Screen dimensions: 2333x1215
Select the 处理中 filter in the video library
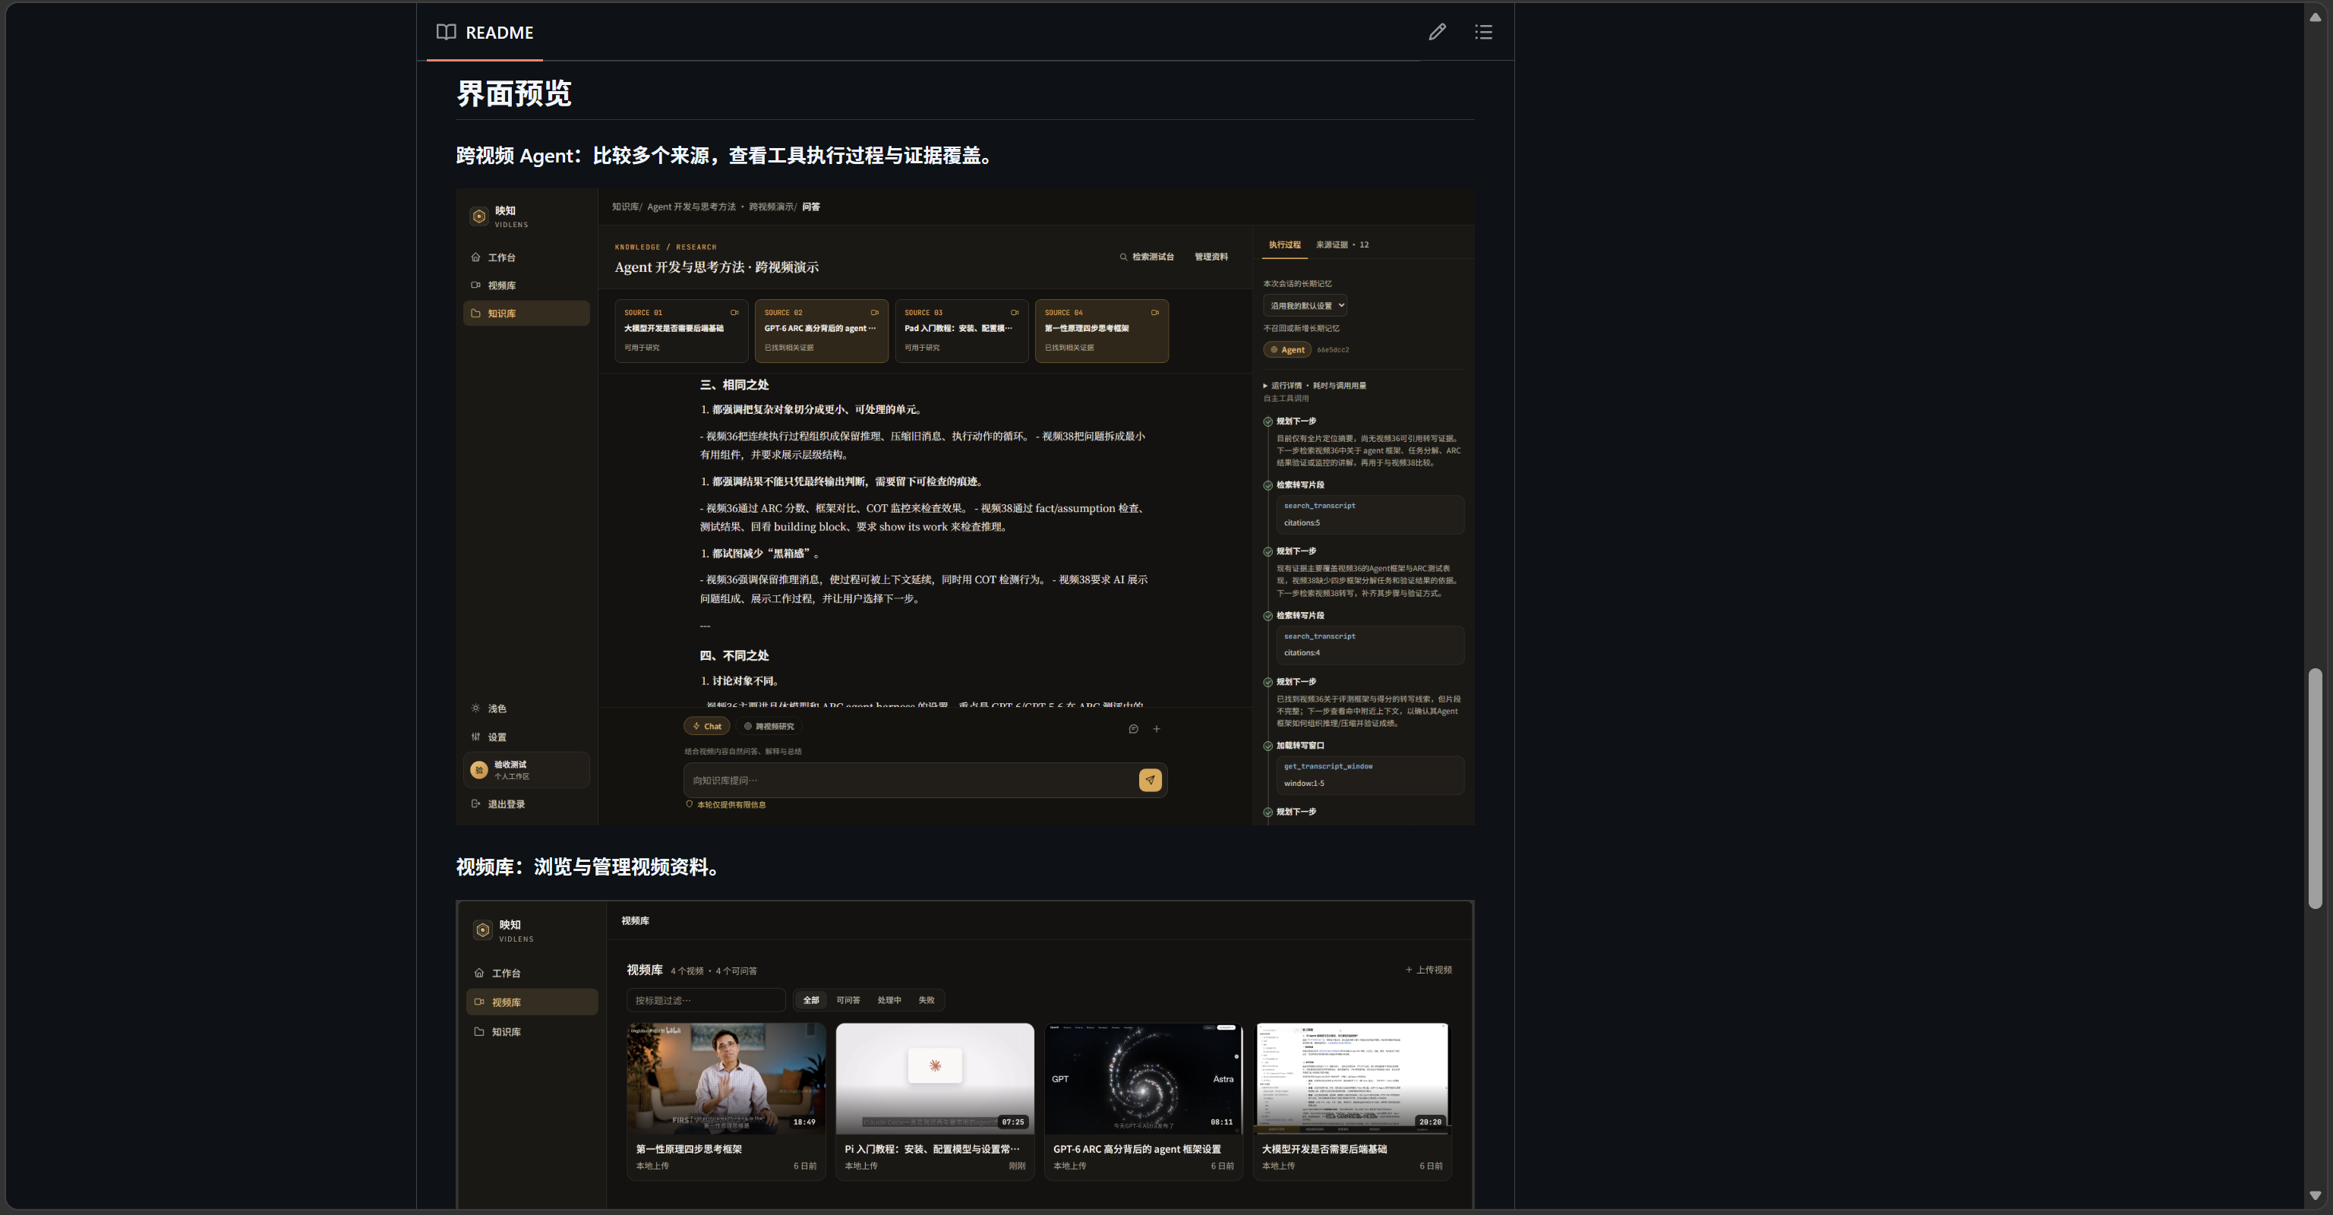[x=889, y=999]
